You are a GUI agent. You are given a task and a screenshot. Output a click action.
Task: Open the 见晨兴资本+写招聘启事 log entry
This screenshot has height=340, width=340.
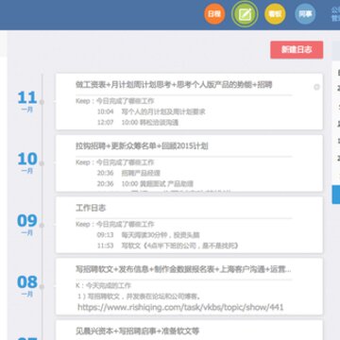(137, 331)
